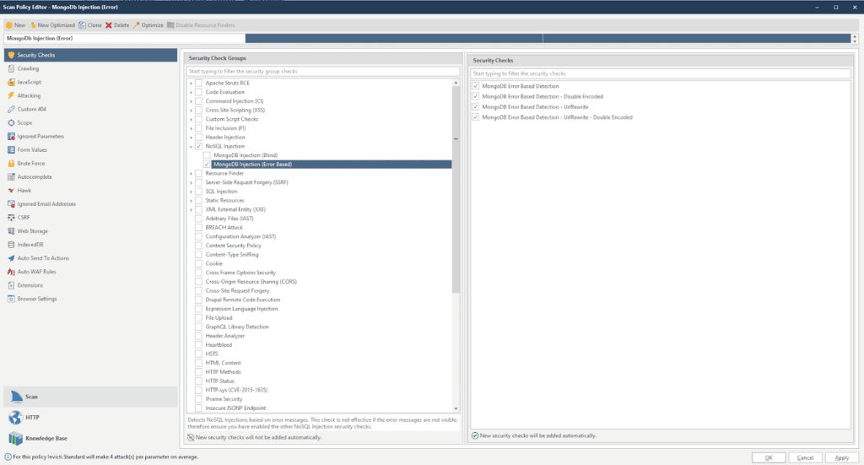Click the Apply button
This screenshot has height=465, width=864.
tap(841, 457)
